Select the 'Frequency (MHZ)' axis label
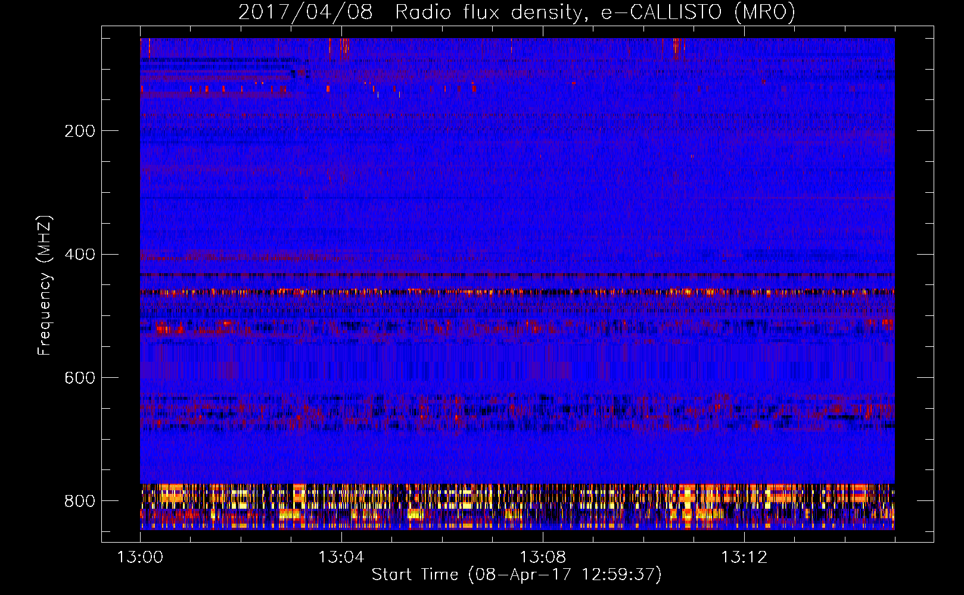Viewport: 964px width, 595px height. click(45, 286)
